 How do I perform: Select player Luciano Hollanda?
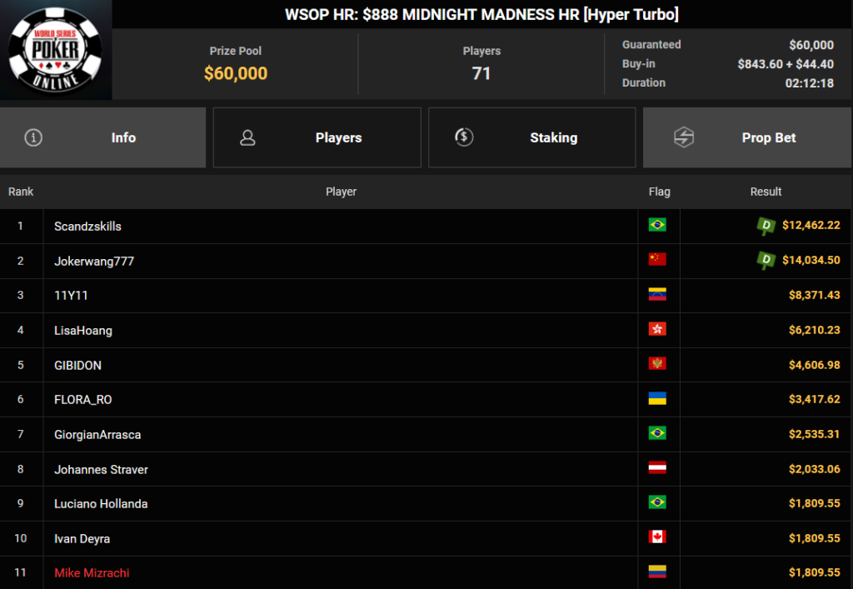tap(101, 504)
